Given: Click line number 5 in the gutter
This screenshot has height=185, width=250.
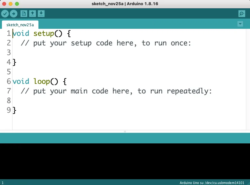Looking at the screenshot, I should point(9,72).
